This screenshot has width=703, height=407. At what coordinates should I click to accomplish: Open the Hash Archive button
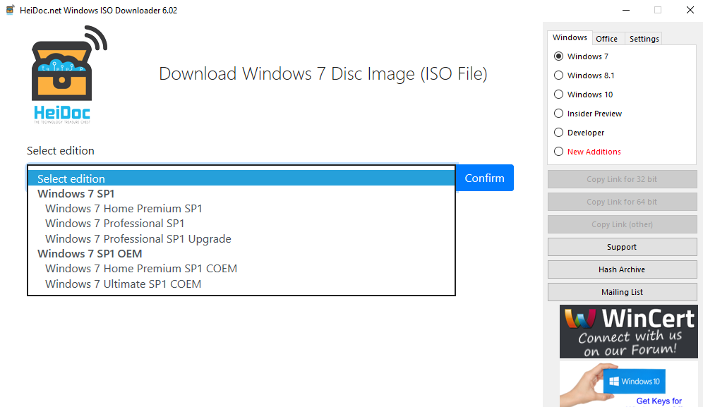click(x=622, y=269)
